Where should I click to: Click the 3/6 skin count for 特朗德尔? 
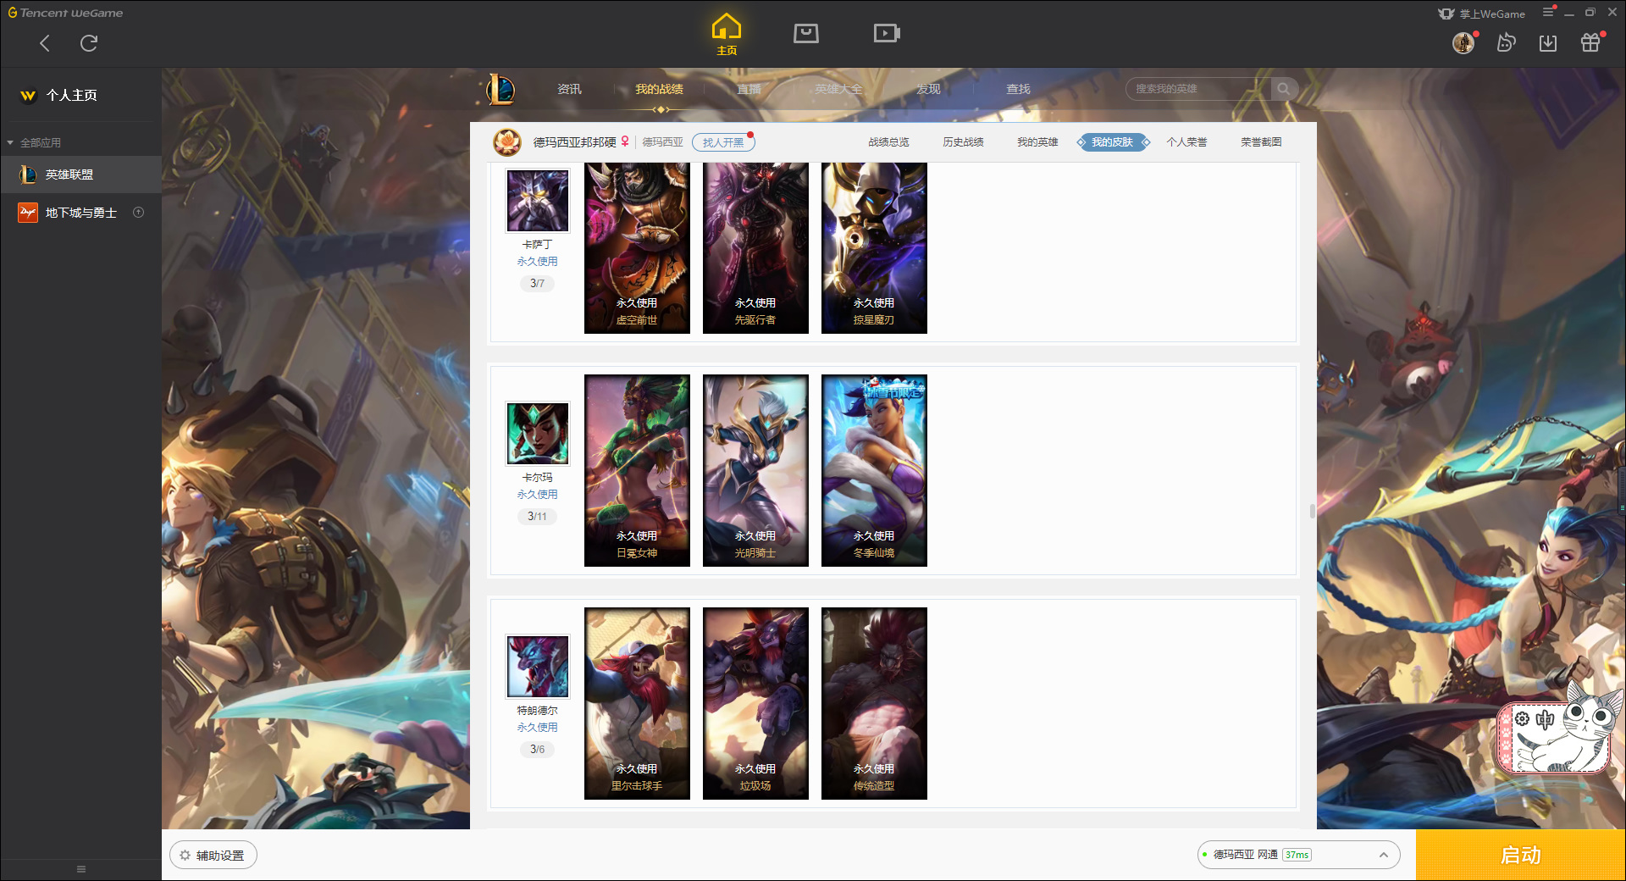(537, 749)
